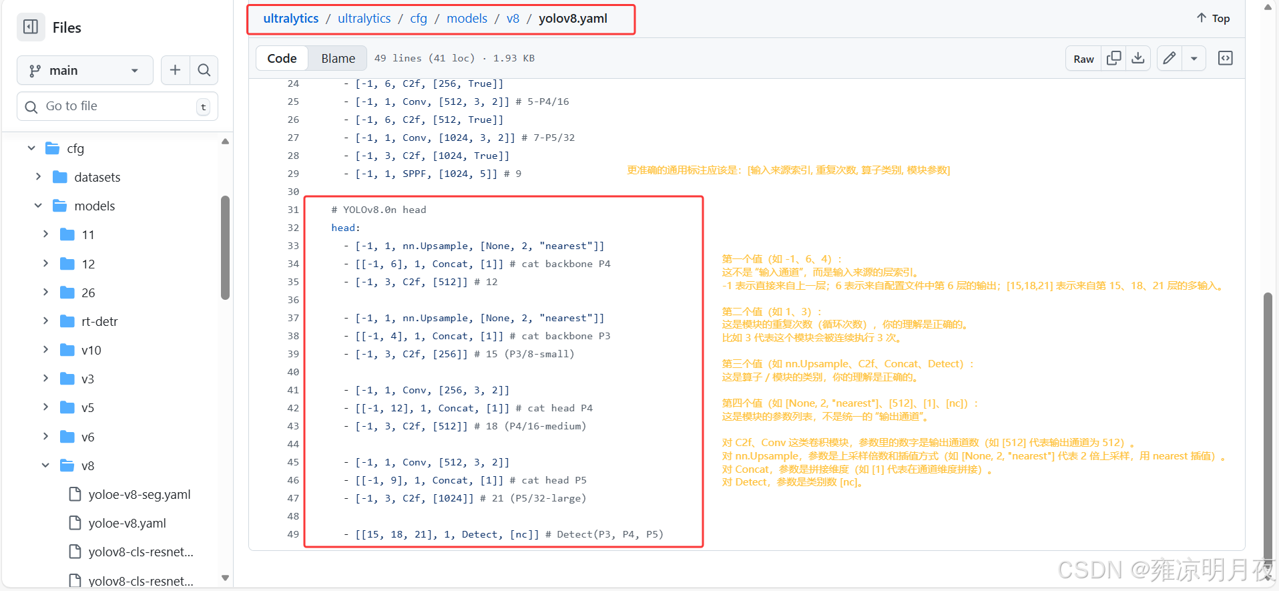
Task: Focus the Go to file input
Action: pos(117,106)
